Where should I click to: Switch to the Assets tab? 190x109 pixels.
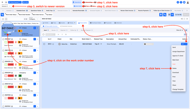62,23
